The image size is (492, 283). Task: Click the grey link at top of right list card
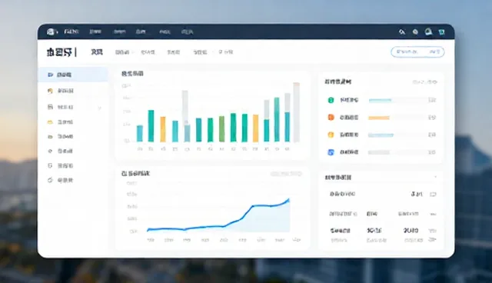[424, 82]
